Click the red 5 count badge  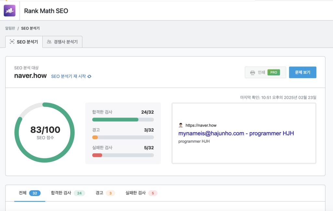pyautogui.click(x=153, y=193)
